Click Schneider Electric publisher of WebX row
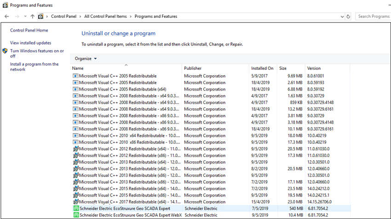The height and width of the screenshot is (219, 391). (201, 215)
